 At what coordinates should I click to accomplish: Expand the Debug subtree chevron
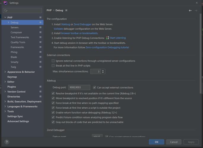pos(8,22)
